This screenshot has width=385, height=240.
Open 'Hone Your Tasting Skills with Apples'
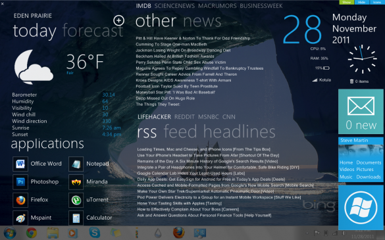pyautogui.click(x=180, y=203)
